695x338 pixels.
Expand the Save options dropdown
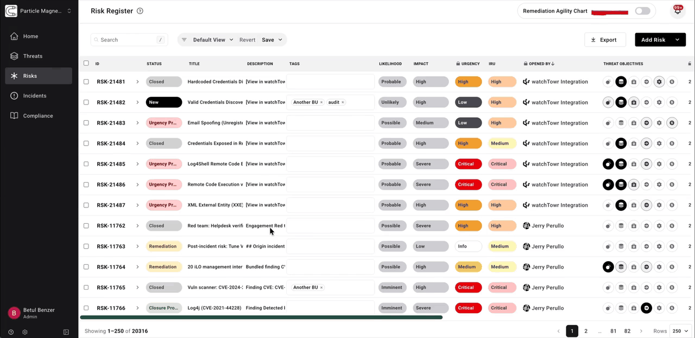pos(280,40)
